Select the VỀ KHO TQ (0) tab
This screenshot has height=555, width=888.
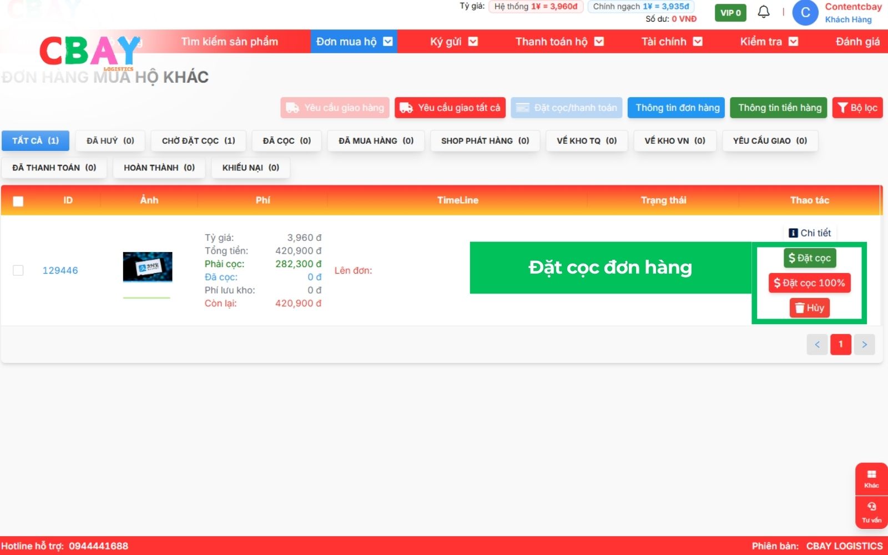click(587, 141)
